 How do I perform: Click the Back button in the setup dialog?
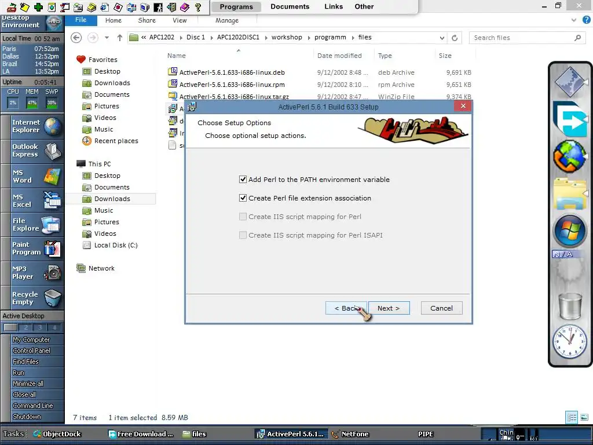(346, 308)
